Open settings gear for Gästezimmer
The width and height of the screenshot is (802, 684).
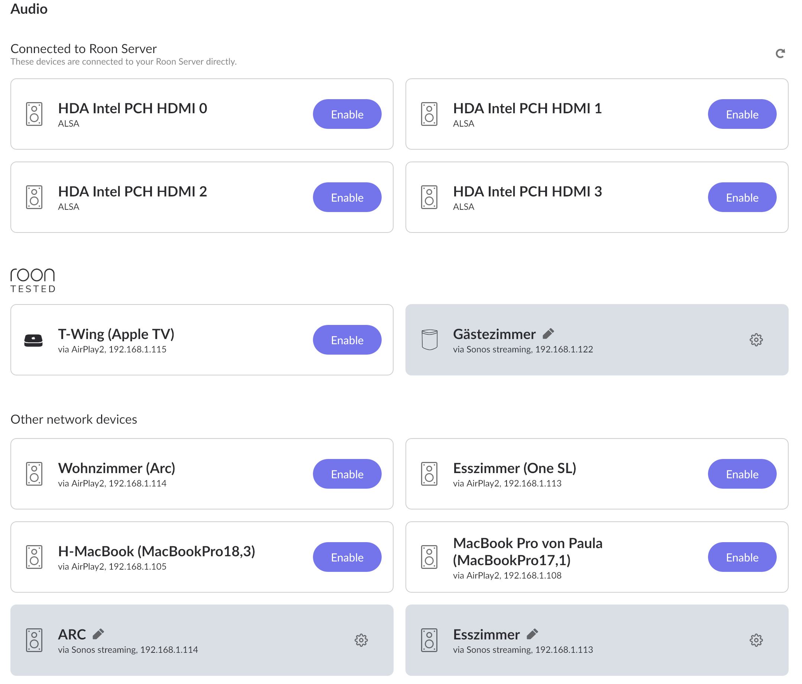(x=756, y=340)
